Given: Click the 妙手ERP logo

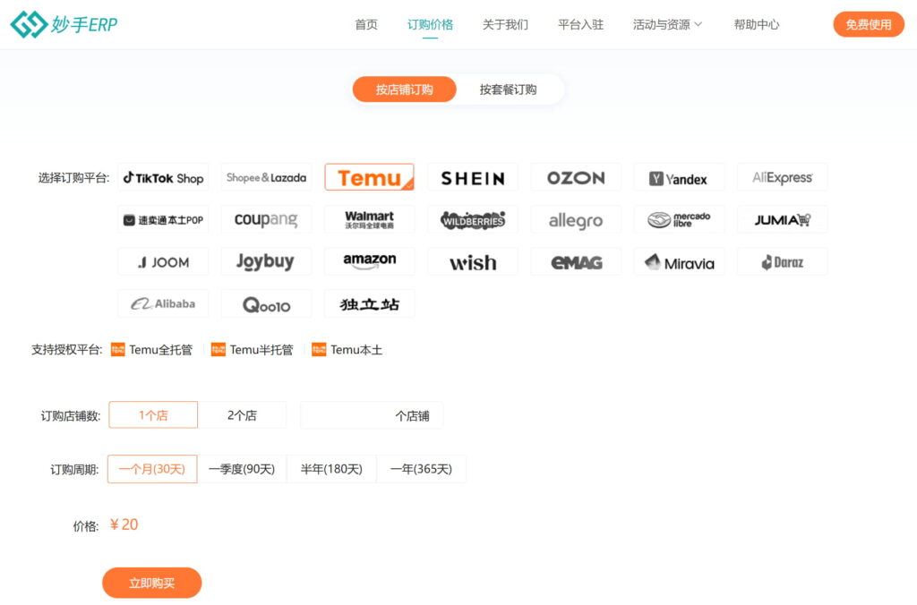Looking at the screenshot, I should (64, 24).
